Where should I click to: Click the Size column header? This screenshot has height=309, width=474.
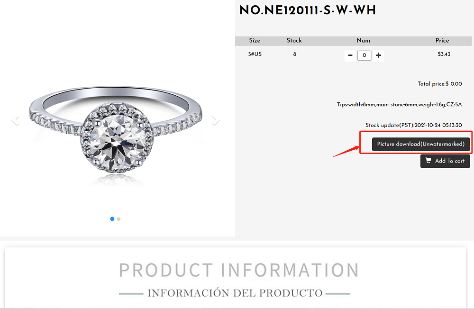255,40
